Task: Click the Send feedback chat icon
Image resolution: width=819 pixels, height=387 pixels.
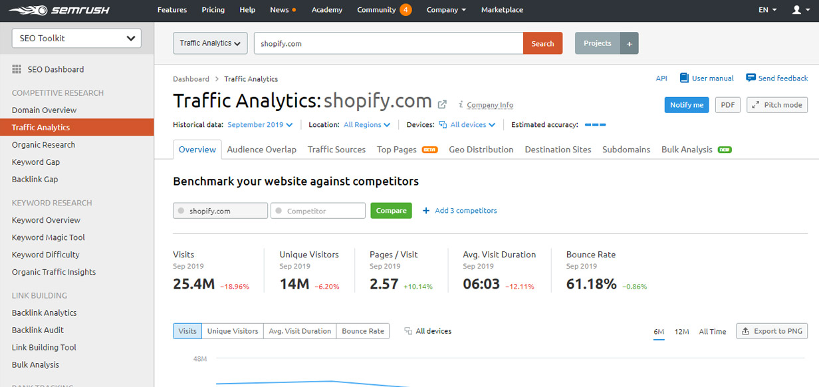Action: click(x=751, y=78)
